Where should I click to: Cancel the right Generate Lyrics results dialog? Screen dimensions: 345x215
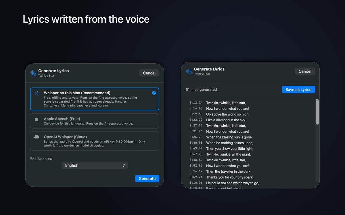coord(305,71)
